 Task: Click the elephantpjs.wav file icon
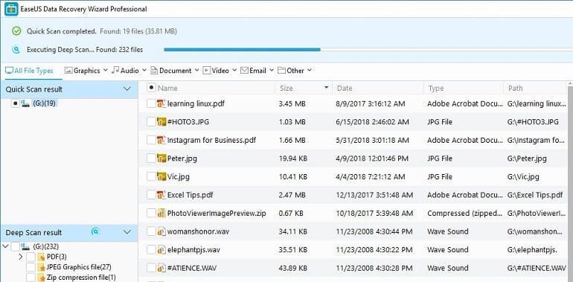pos(161,250)
